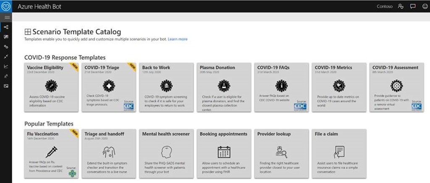Click the smiley feedback icon
Image resolution: width=430 pixels, height=183 pixels.
click(424, 6)
